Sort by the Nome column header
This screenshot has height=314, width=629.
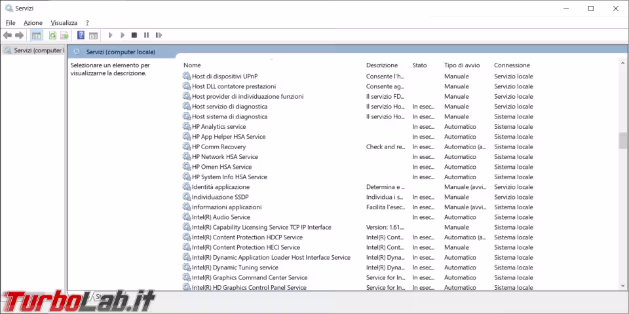(x=192, y=65)
